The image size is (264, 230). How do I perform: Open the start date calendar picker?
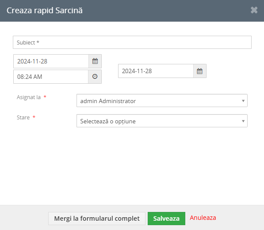click(95, 61)
